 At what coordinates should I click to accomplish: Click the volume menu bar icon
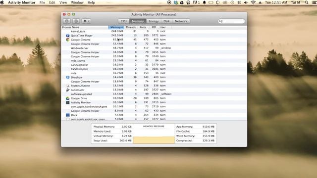[246, 2]
